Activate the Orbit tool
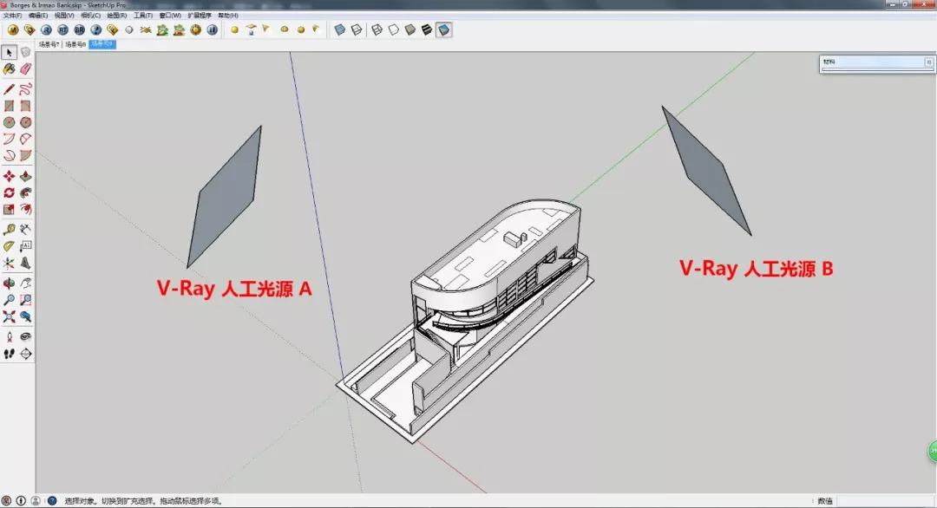Screen dimensions: 937x508 [9, 283]
